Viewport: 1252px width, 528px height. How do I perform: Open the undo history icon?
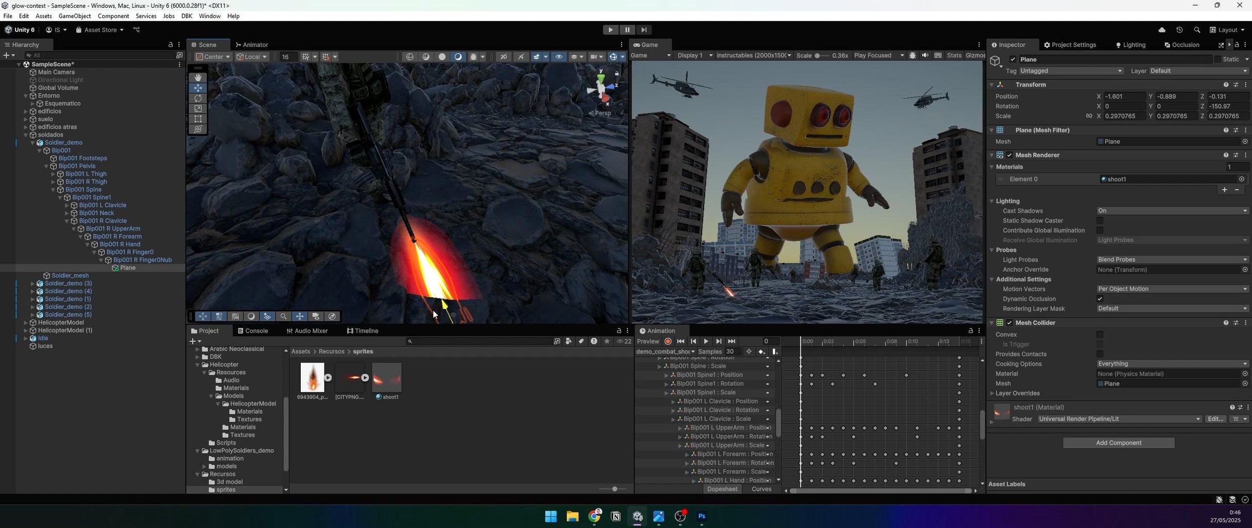coord(1179,30)
